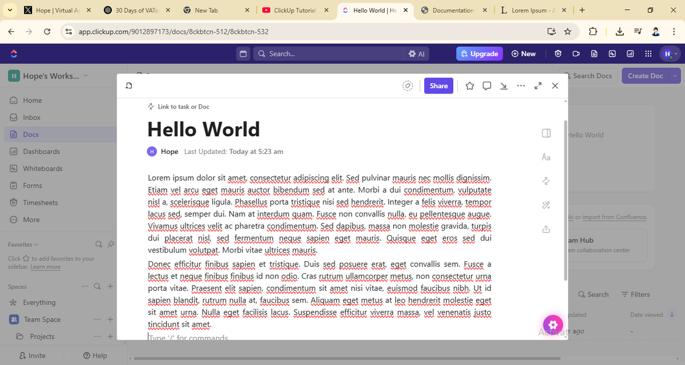Click the AI magic wand icon in doc rail
The image size is (685, 365).
point(546,205)
